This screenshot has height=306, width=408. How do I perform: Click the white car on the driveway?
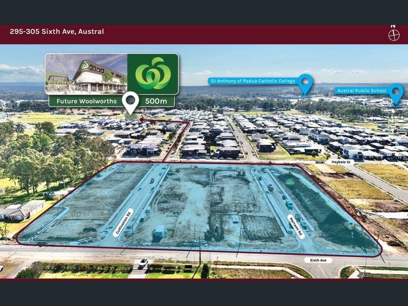(x=143, y=262)
